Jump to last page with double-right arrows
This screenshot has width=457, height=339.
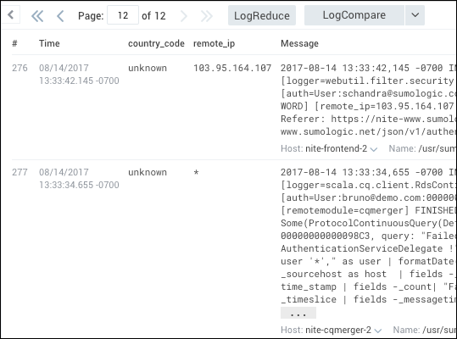pyautogui.click(x=207, y=16)
